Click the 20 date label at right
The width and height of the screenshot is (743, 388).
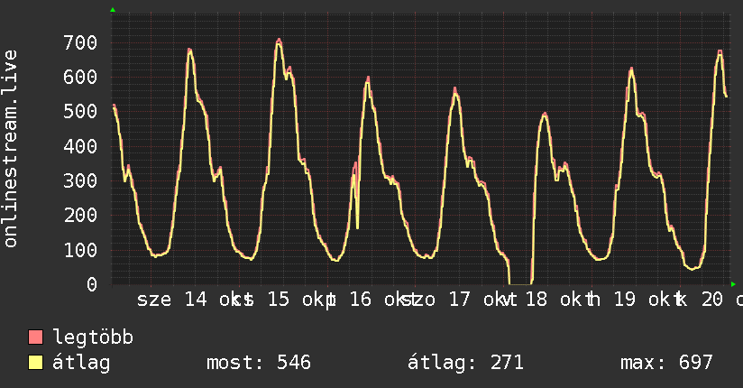(712, 300)
